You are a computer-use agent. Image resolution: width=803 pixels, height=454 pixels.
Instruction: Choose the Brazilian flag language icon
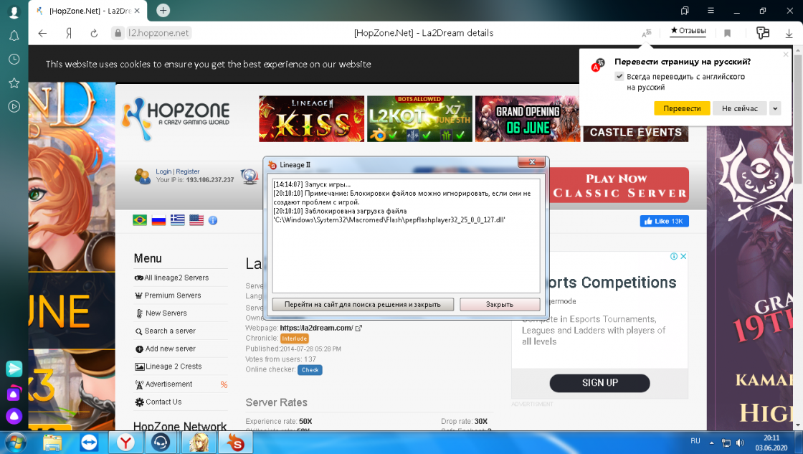coord(140,220)
